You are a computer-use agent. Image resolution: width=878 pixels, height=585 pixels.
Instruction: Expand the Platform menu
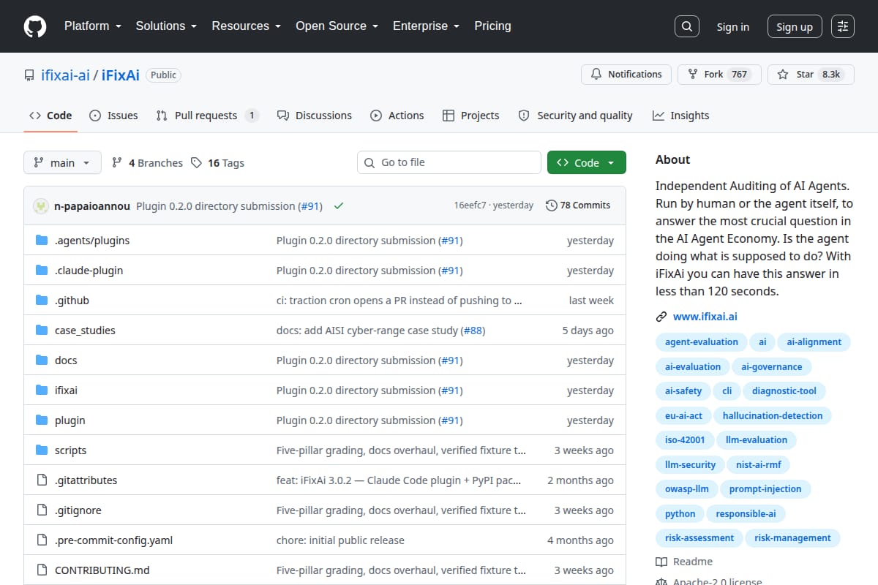click(92, 26)
